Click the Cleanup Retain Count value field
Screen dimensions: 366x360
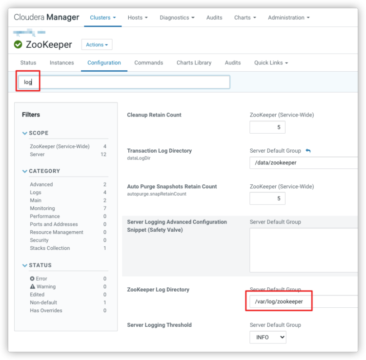(267, 127)
